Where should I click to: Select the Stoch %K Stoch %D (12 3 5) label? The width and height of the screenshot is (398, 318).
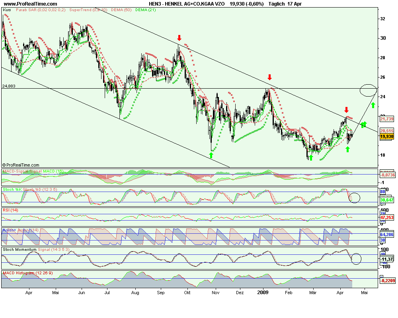pos(30,190)
